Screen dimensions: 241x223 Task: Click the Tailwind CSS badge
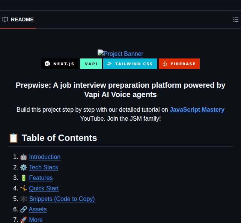point(130,64)
